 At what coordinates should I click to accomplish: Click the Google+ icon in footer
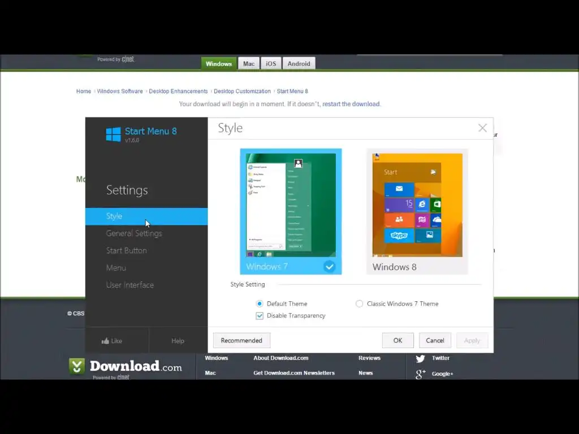pos(421,374)
